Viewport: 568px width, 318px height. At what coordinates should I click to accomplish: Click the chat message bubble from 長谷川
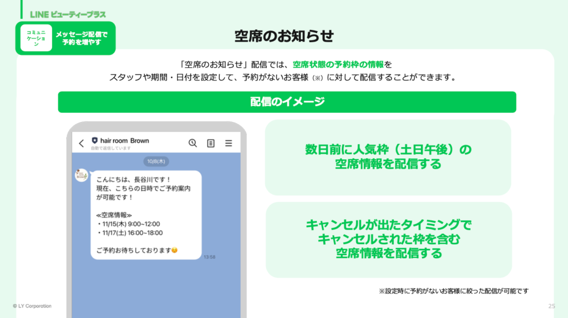click(145, 215)
